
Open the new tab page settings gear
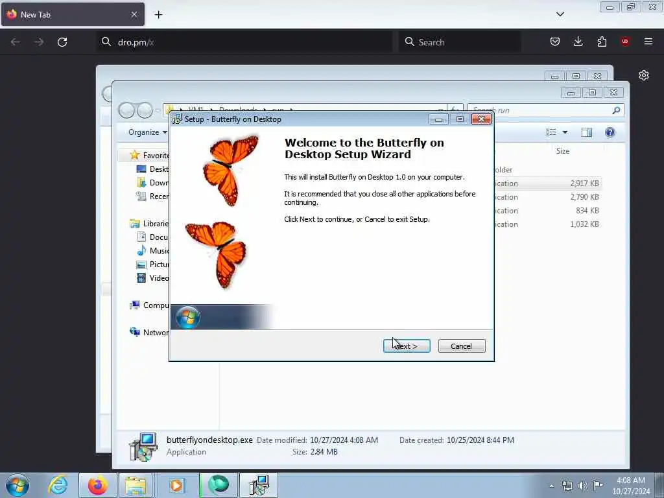pos(644,75)
